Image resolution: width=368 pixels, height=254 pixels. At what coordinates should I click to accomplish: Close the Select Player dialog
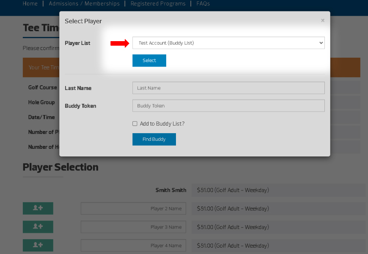pos(323,20)
